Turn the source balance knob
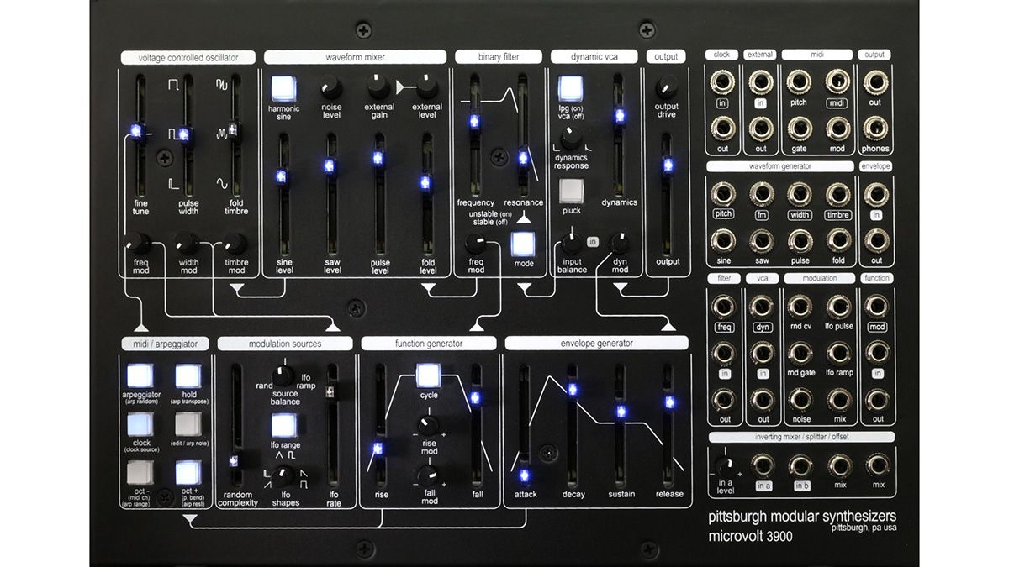 tap(283, 376)
